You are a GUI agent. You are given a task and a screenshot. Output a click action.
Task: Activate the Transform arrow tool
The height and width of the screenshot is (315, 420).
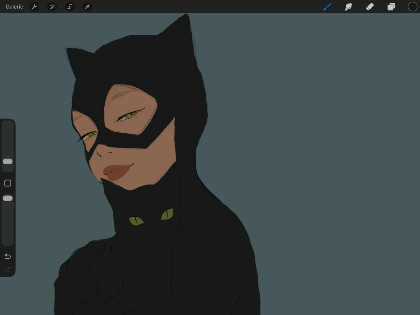coord(87,7)
